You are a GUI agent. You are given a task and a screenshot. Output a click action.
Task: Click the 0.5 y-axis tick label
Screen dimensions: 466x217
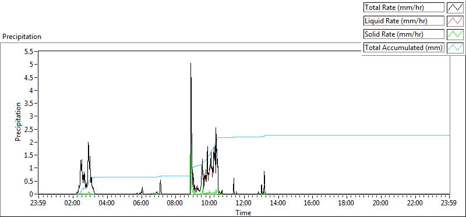click(x=29, y=181)
